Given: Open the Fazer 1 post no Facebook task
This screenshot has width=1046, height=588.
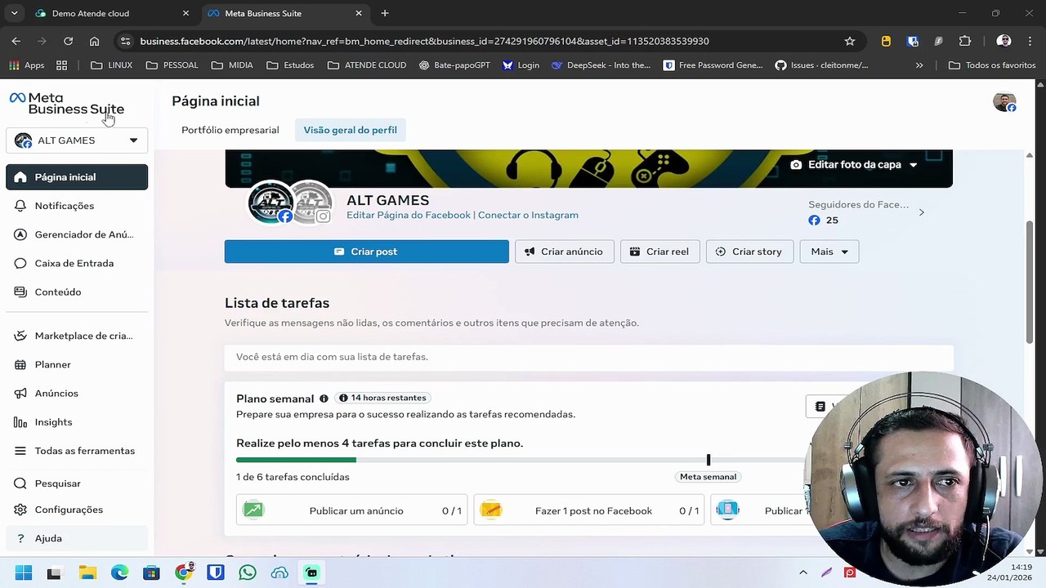Looking at the screenshot, I should point(588,510).
